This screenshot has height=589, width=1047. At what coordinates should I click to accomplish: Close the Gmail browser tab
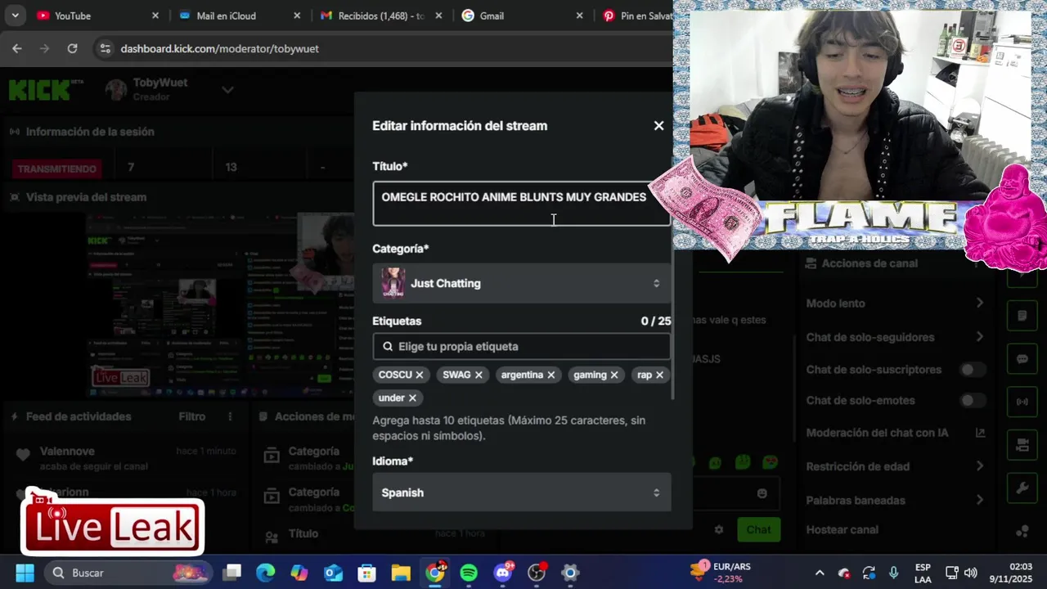pyautogui.click(x=579, y=16)
